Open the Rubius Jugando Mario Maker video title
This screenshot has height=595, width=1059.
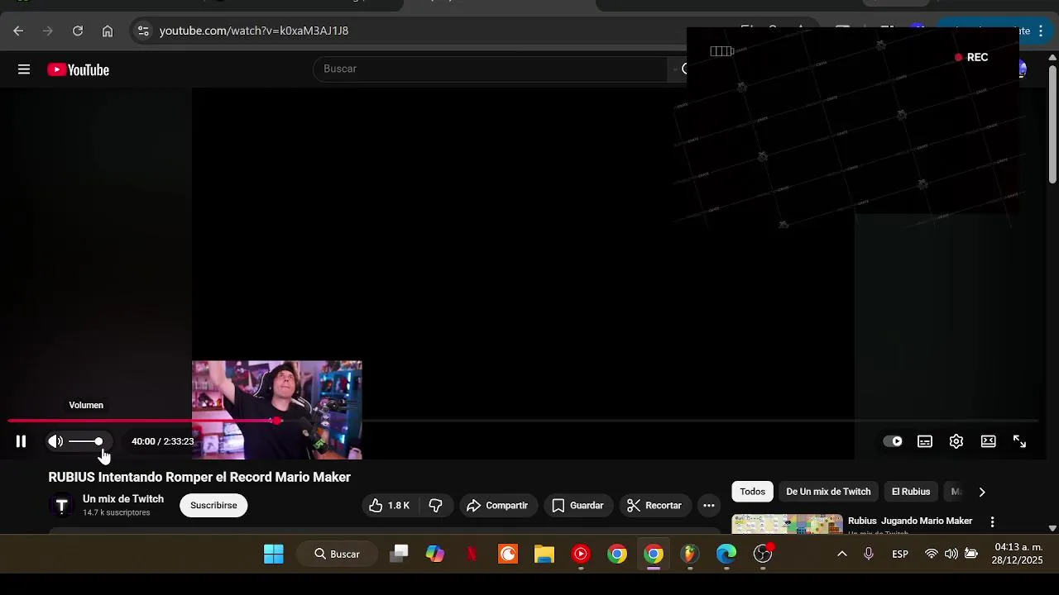point(910,521)
